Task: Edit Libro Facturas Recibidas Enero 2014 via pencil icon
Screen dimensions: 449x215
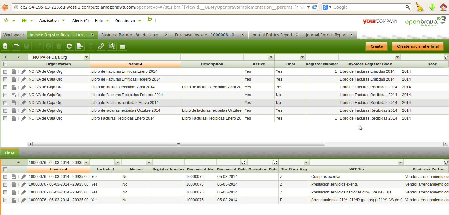Action: pos(23,118)
